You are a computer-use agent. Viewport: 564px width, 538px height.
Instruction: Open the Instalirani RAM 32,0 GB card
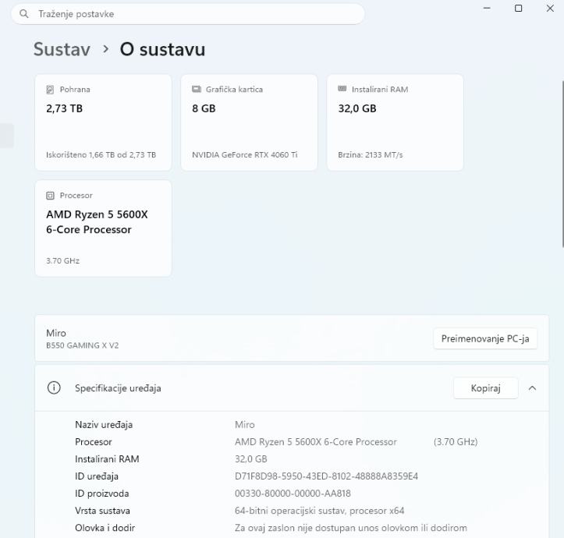point(395,122)
